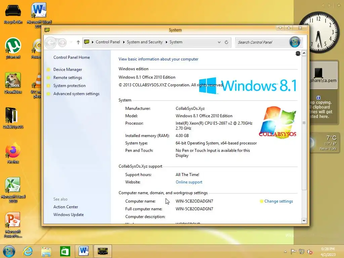This screenshot has height=258, width=344.
Task: Click the Forward navigation arrow
Action: (62, 42)
